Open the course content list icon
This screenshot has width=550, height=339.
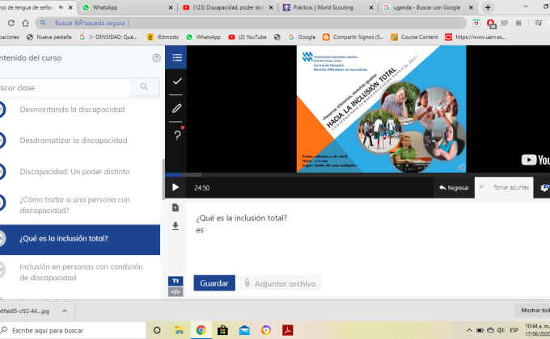point(177,57)
